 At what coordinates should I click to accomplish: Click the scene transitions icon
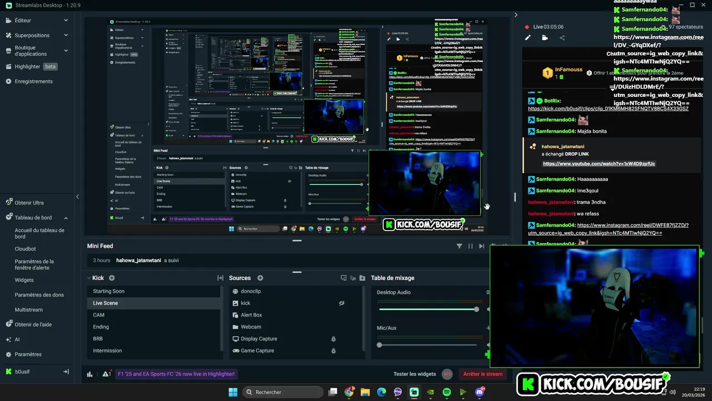coord(220,278)
